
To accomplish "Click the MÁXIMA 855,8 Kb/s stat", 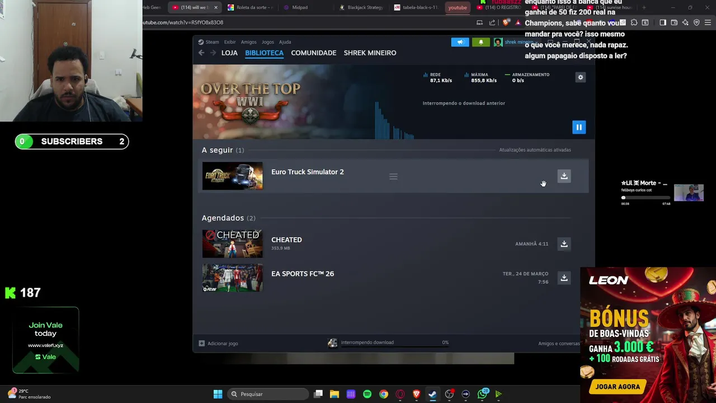I will tap(480, 77).
